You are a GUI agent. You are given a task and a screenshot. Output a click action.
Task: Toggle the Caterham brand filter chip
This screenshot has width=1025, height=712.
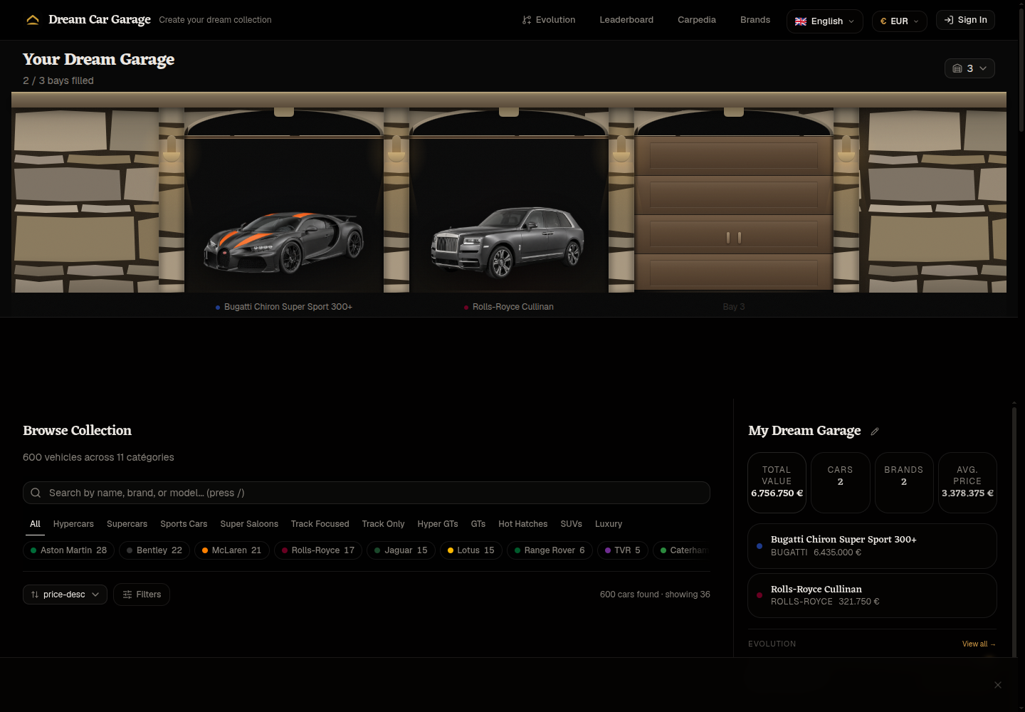(x=682, y=550)
